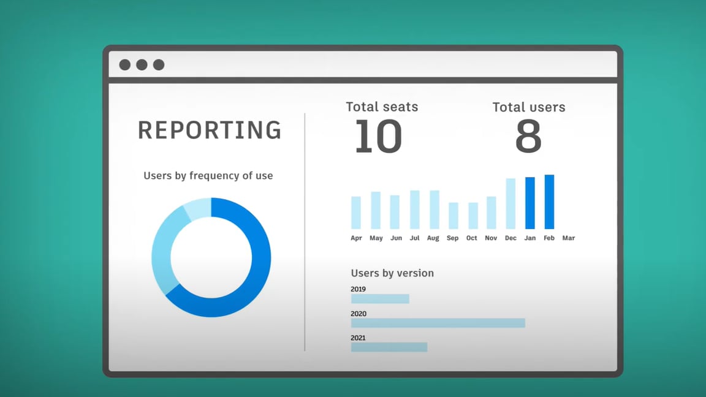Click the middle window control dot
The height and width of the screenshot is (397, 706).
point(142,65)
